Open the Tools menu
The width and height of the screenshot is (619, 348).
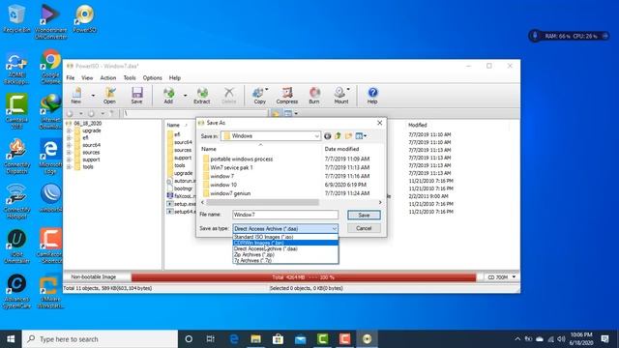click(x=130, y=78)
